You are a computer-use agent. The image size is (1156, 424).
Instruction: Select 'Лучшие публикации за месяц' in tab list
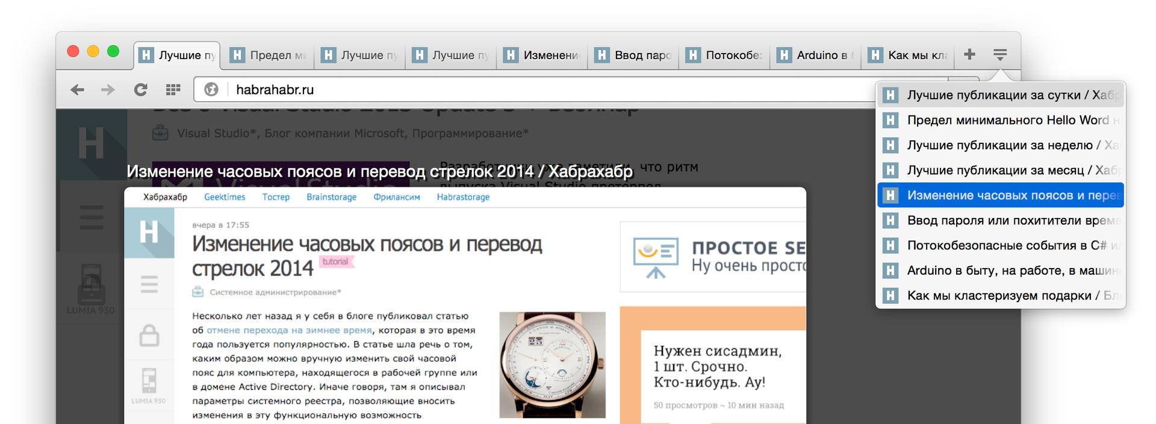pos(1001,170)
